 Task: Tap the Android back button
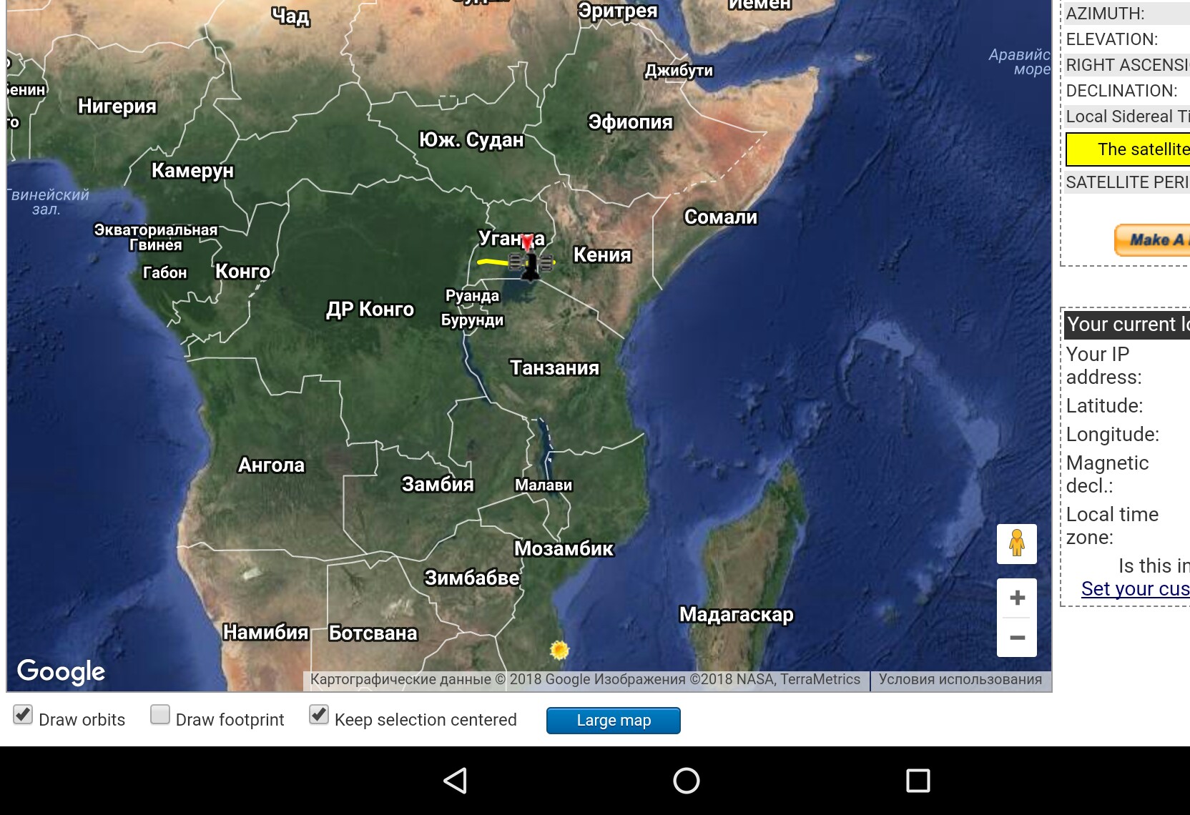456,781
